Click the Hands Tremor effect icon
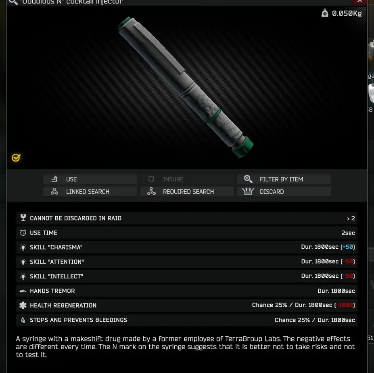374x373 pixels. tap(23, 291)
